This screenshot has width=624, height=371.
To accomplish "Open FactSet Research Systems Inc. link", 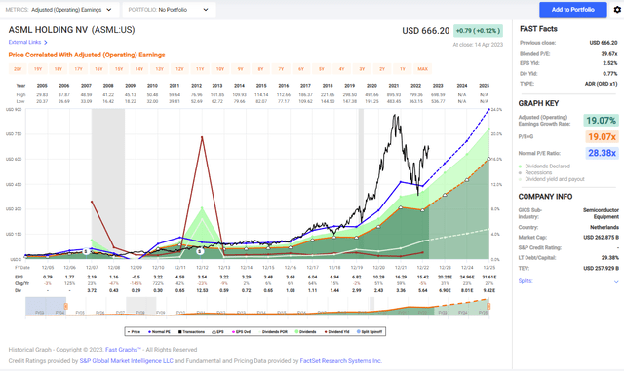I will pos(340,361).
